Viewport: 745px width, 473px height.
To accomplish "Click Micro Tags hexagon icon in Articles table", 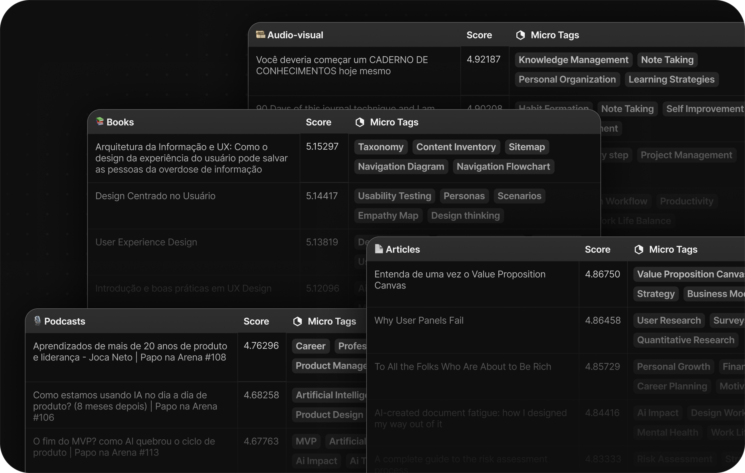I will (x=639, y=249).
